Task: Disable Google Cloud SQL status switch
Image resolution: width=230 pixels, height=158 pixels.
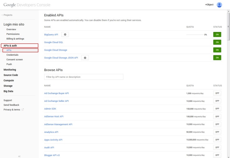Action: click(217, 42)
